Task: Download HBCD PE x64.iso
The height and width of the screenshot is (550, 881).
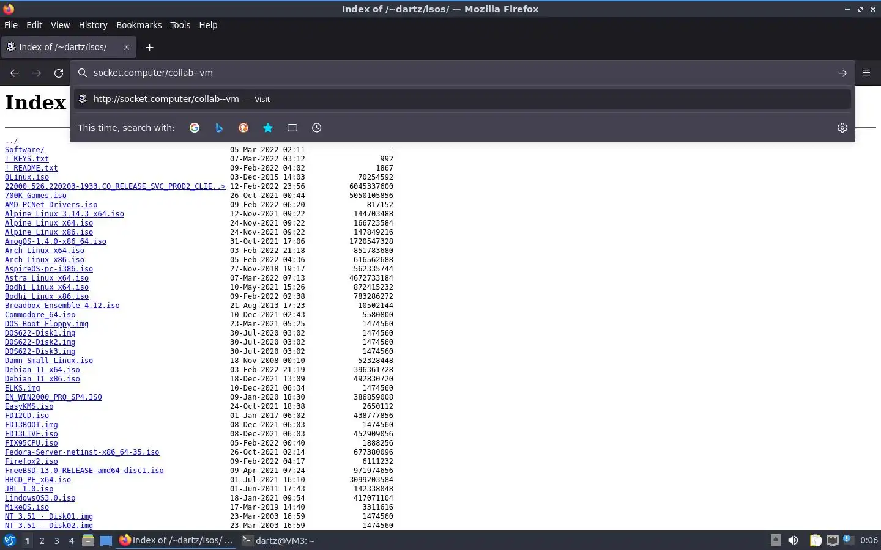Action: pyautogui.click(x=38, y=480)
